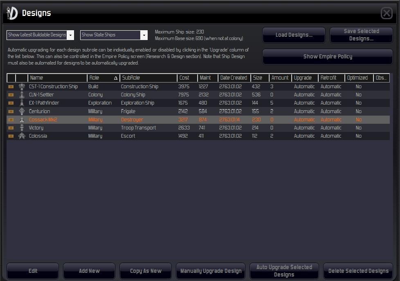Sort designs by SubRole column

tap(148, 78)
